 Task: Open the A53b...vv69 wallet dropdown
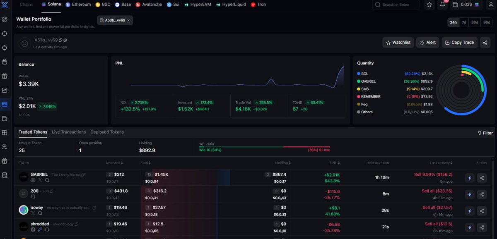pos(115,20)
